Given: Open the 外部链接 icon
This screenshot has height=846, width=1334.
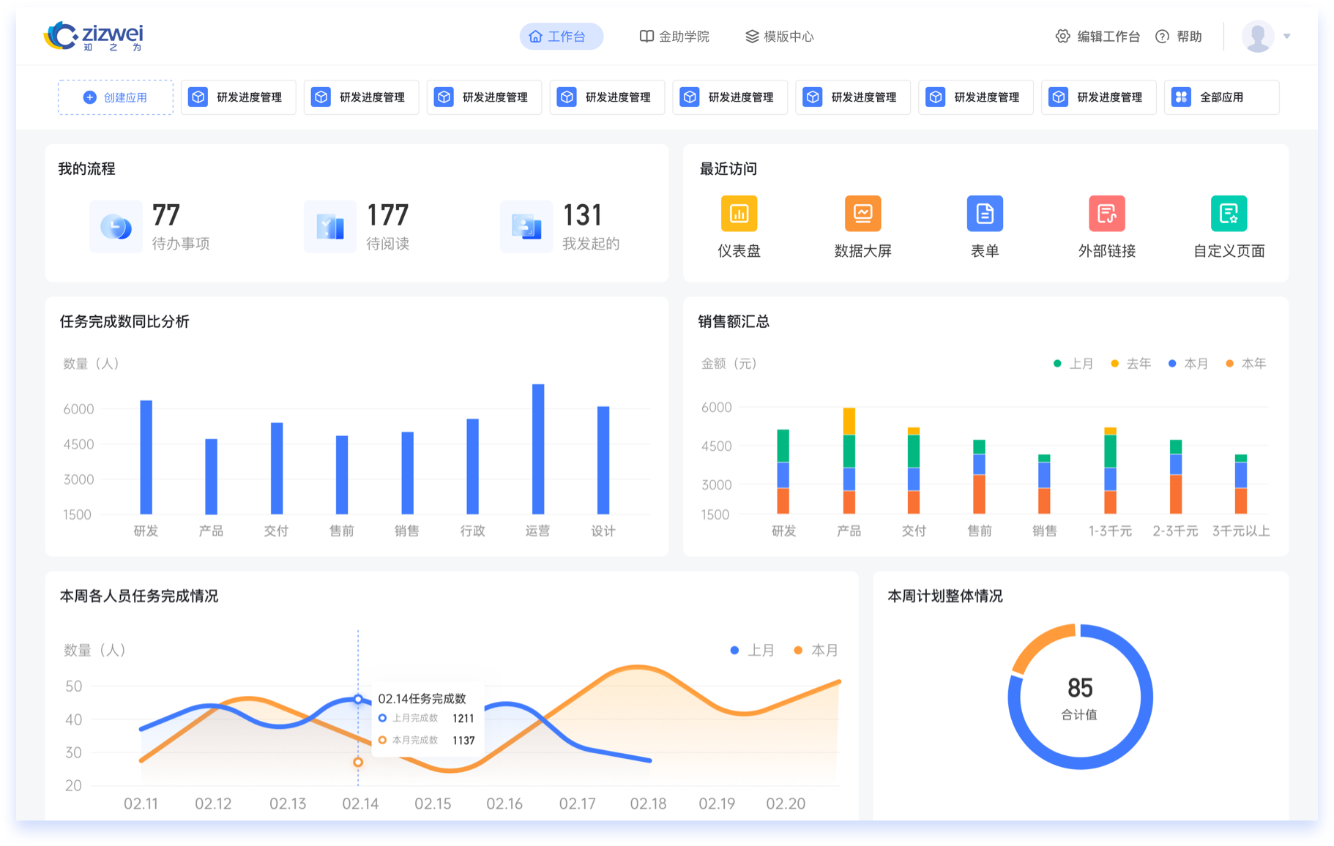Looking at the screenshot, I should pos(1106,214).
